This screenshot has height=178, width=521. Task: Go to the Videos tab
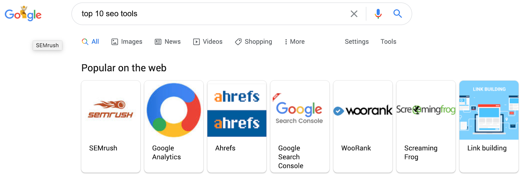point(208,42)
